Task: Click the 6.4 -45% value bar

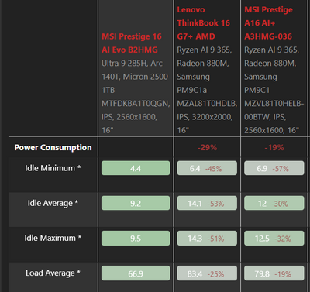Action: tap(207, 168)
